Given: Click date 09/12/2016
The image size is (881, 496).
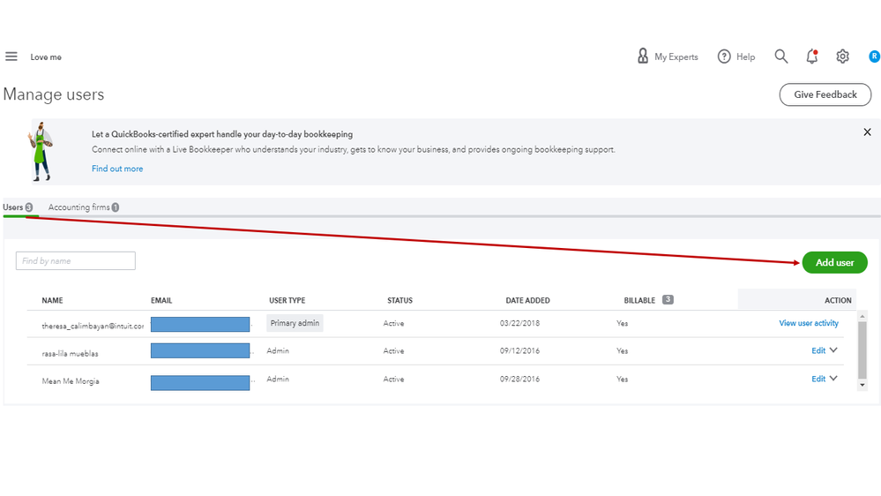Looking at the screenshot, I should (519, 350).
